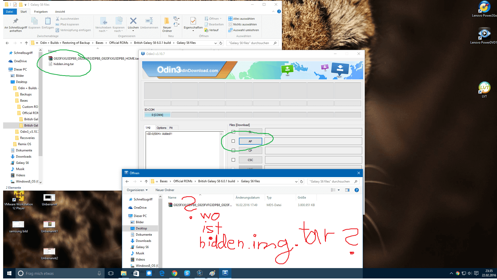Click the Einfügen clipboard icon
Screen dimensions: 497x280
coord(48,23)
